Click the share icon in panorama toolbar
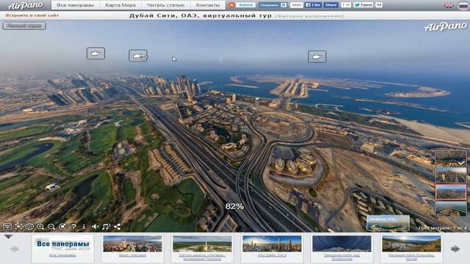470x264 pixels. tap(117, 227)
